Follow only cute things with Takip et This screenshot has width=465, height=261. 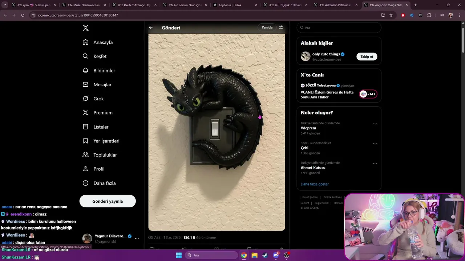[367, 57]
